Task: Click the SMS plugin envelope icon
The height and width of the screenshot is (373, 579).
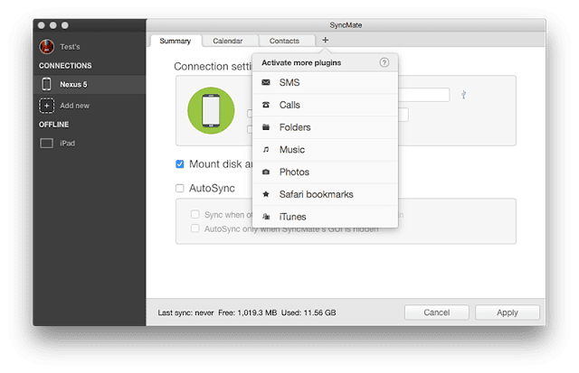Action: (x=266, y=83)
